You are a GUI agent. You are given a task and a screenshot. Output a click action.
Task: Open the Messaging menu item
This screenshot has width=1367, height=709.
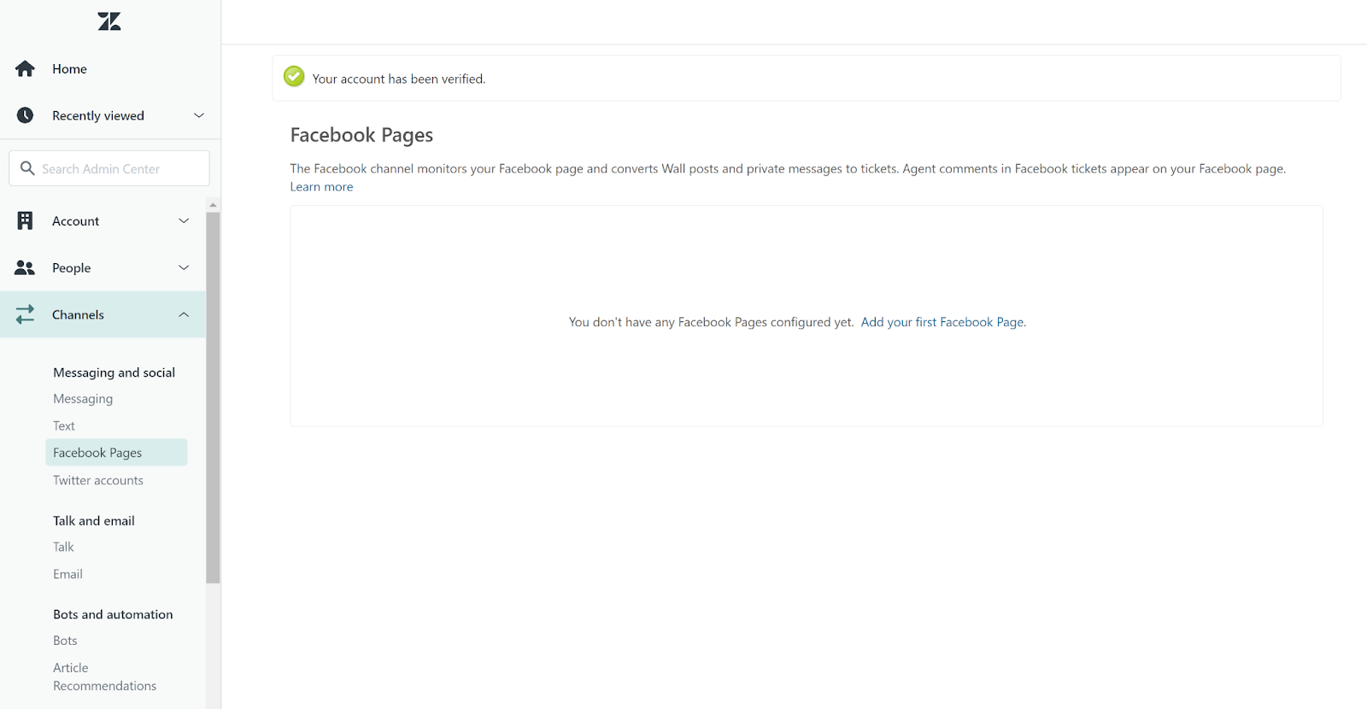[x=83, y=399]
